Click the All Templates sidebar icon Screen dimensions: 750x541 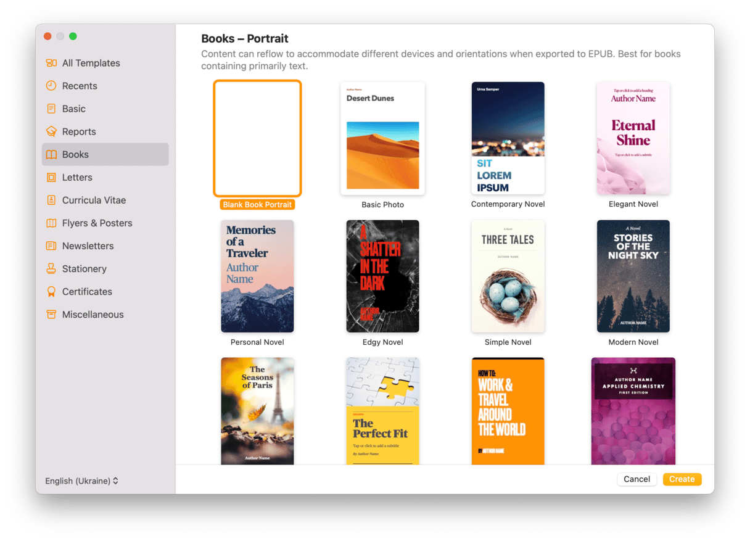(x=51, y=63)
